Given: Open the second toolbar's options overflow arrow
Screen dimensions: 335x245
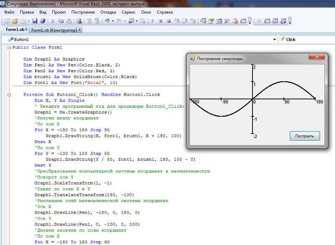Looking at the screenshot, I should (x=290, y=21).
